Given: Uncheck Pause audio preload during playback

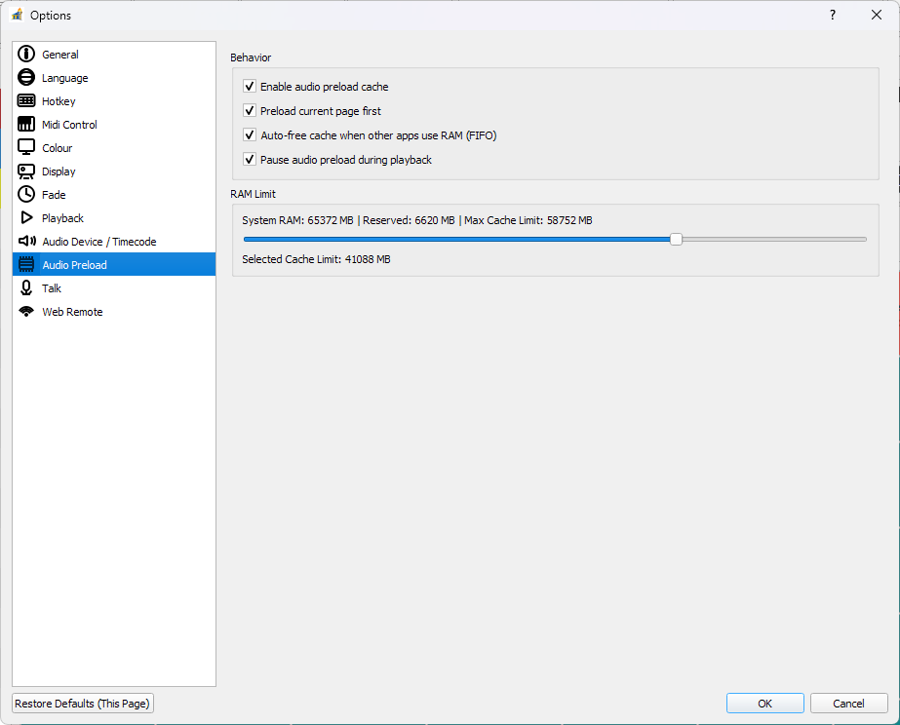Looking at the screenshot, I should tap(250, 158).
